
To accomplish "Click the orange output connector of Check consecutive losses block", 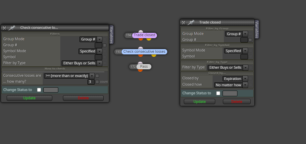I will point(141,55).
